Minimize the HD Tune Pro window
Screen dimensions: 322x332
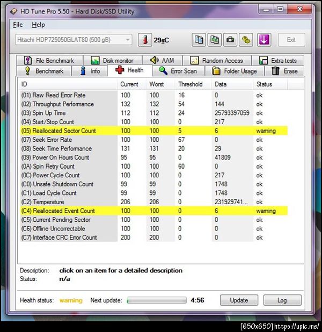266,9
